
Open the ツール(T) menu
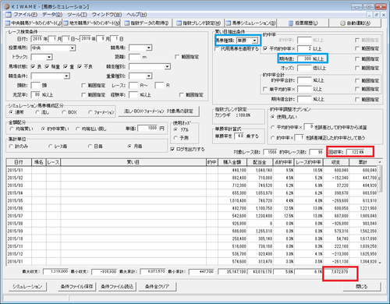77,15
